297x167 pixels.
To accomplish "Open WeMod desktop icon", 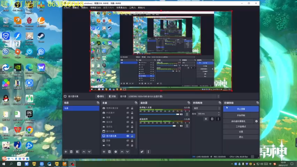I will (x=41, y=69).
